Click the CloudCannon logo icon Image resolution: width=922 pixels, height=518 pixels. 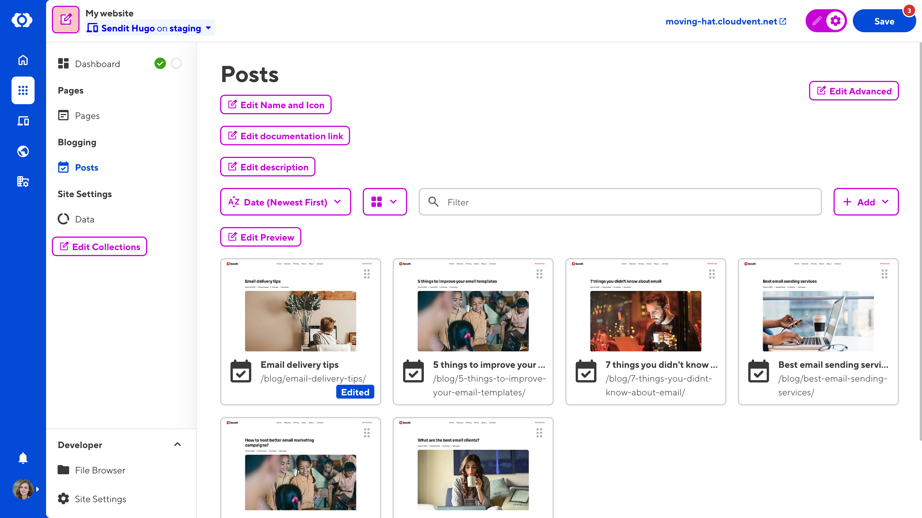click(x=22, y=20)
